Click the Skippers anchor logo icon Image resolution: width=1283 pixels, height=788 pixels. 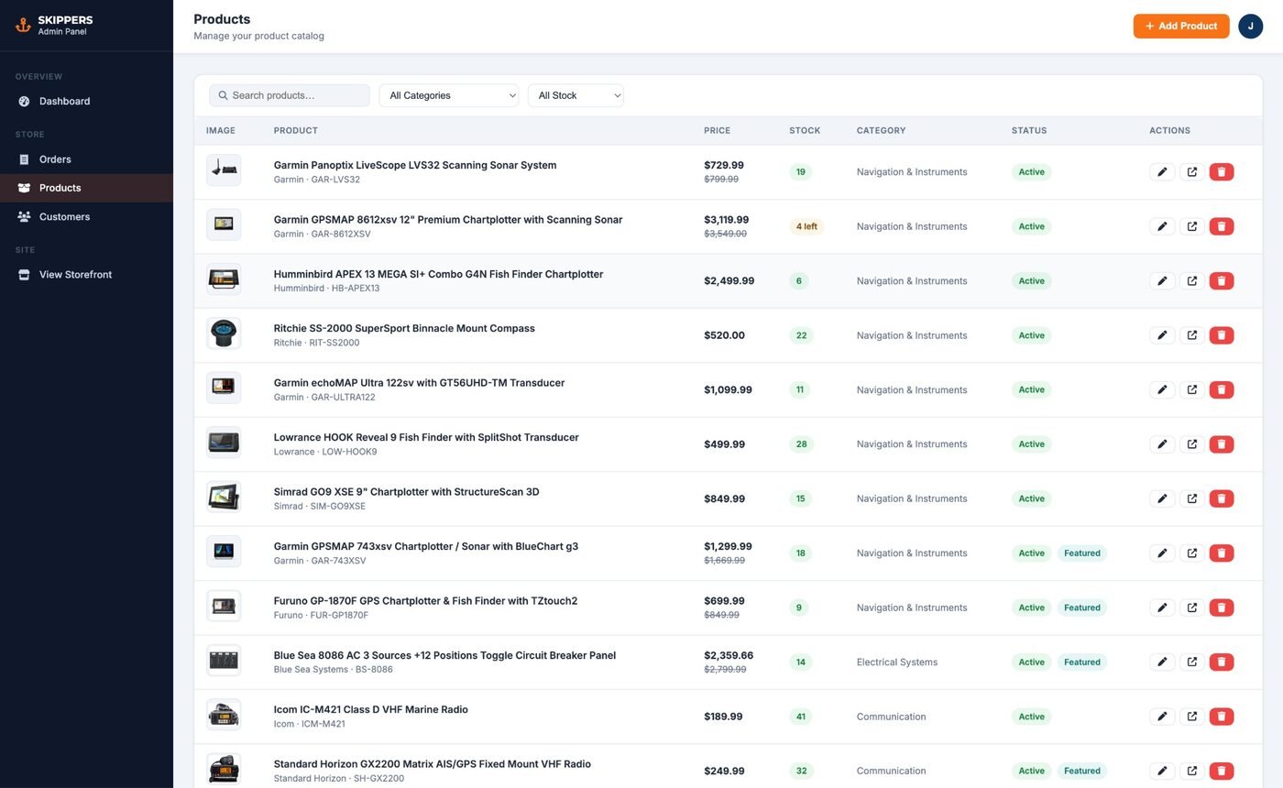[23, 26]
